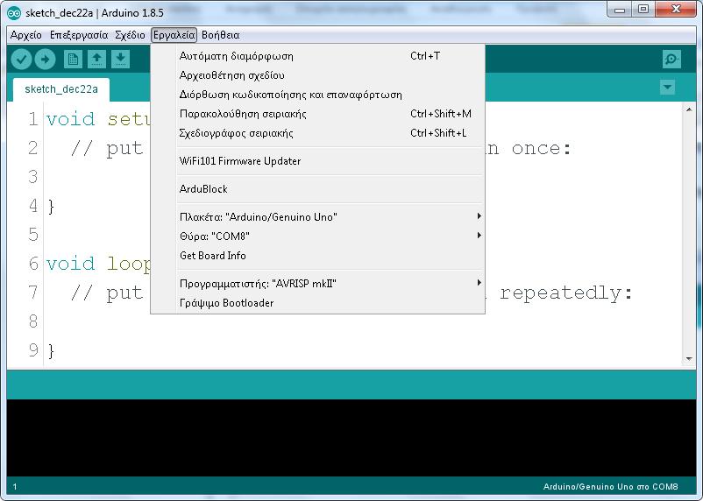Click Get Board Info

click(x=318, y=256)
